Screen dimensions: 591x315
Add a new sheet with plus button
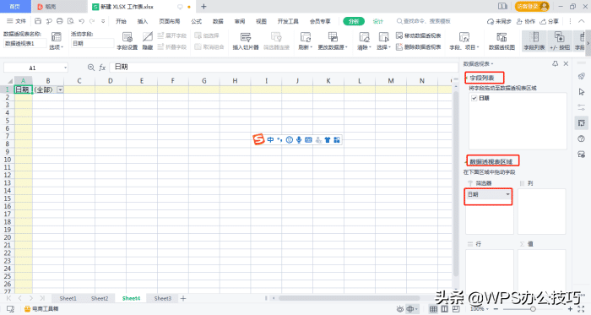183,298
